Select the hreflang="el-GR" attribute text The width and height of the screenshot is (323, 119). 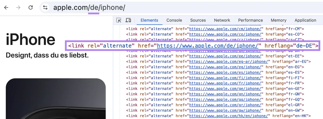pyautogui.click(x=284, y=105)
